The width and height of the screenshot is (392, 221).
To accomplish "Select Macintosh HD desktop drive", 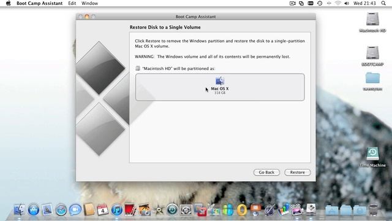I will [x=372, y=19].
